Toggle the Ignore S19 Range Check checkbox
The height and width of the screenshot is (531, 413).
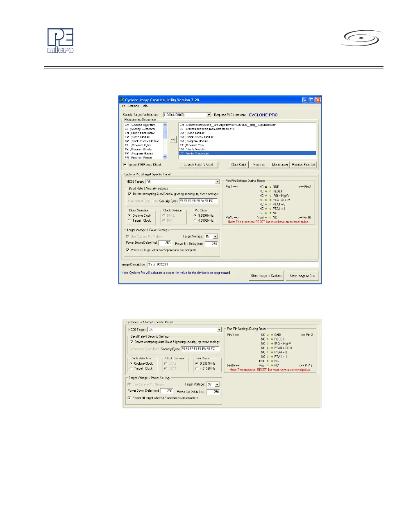[125, 165]
